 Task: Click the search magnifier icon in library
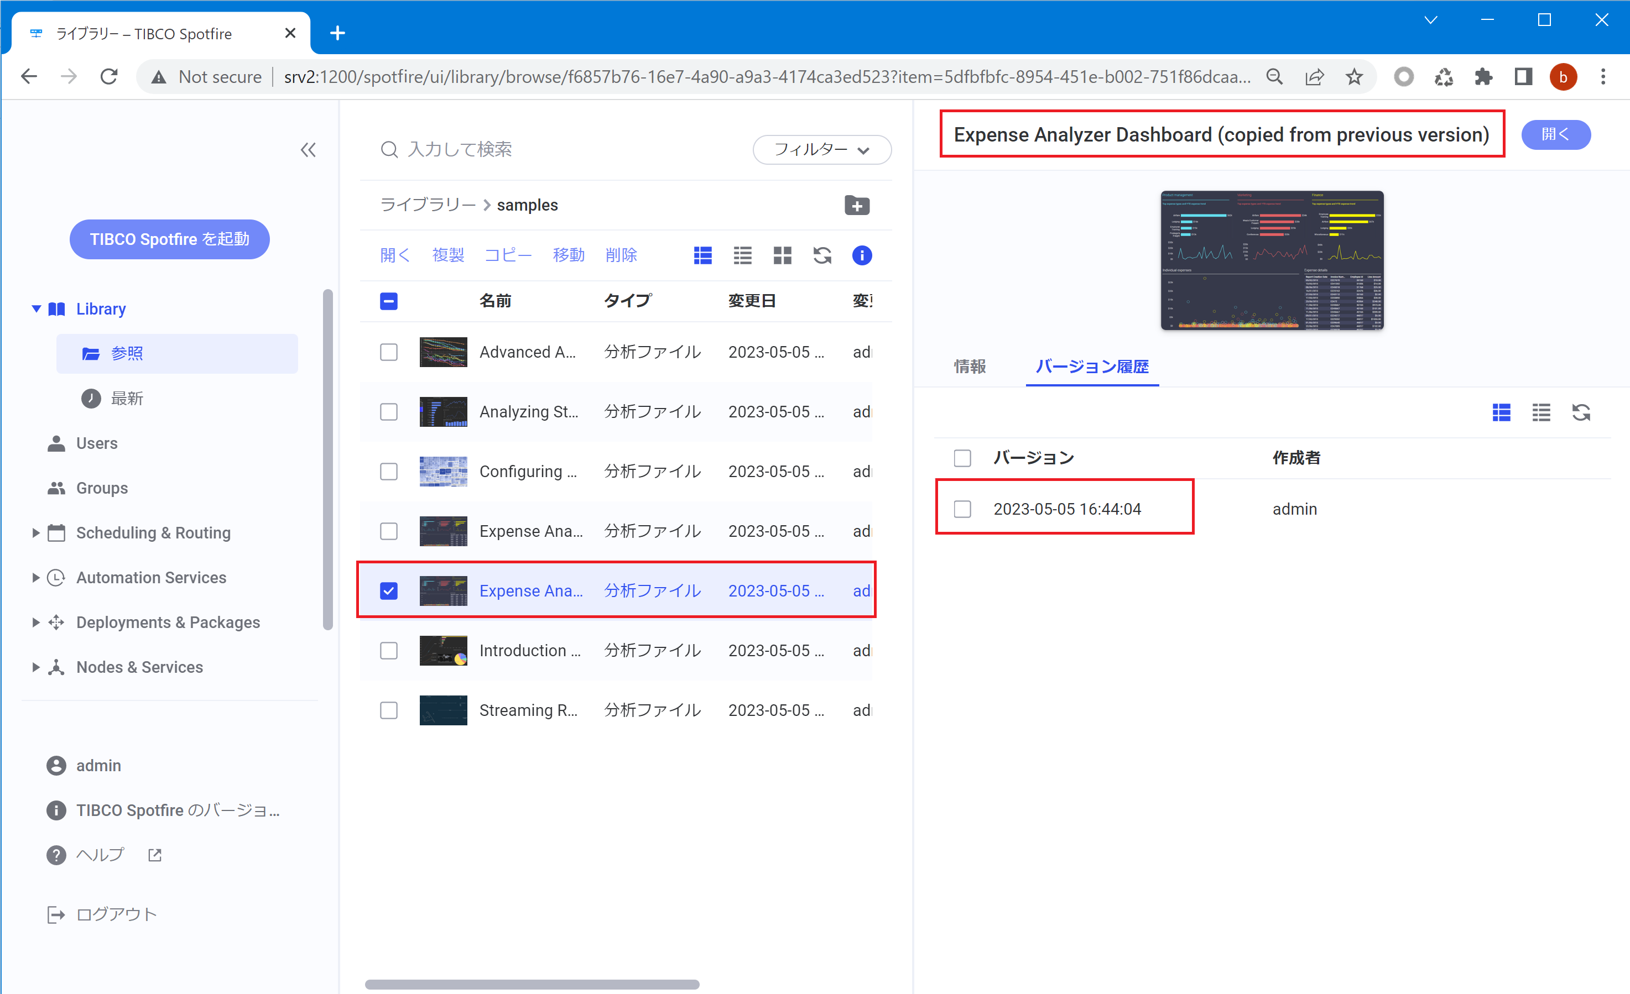[389, 149]
